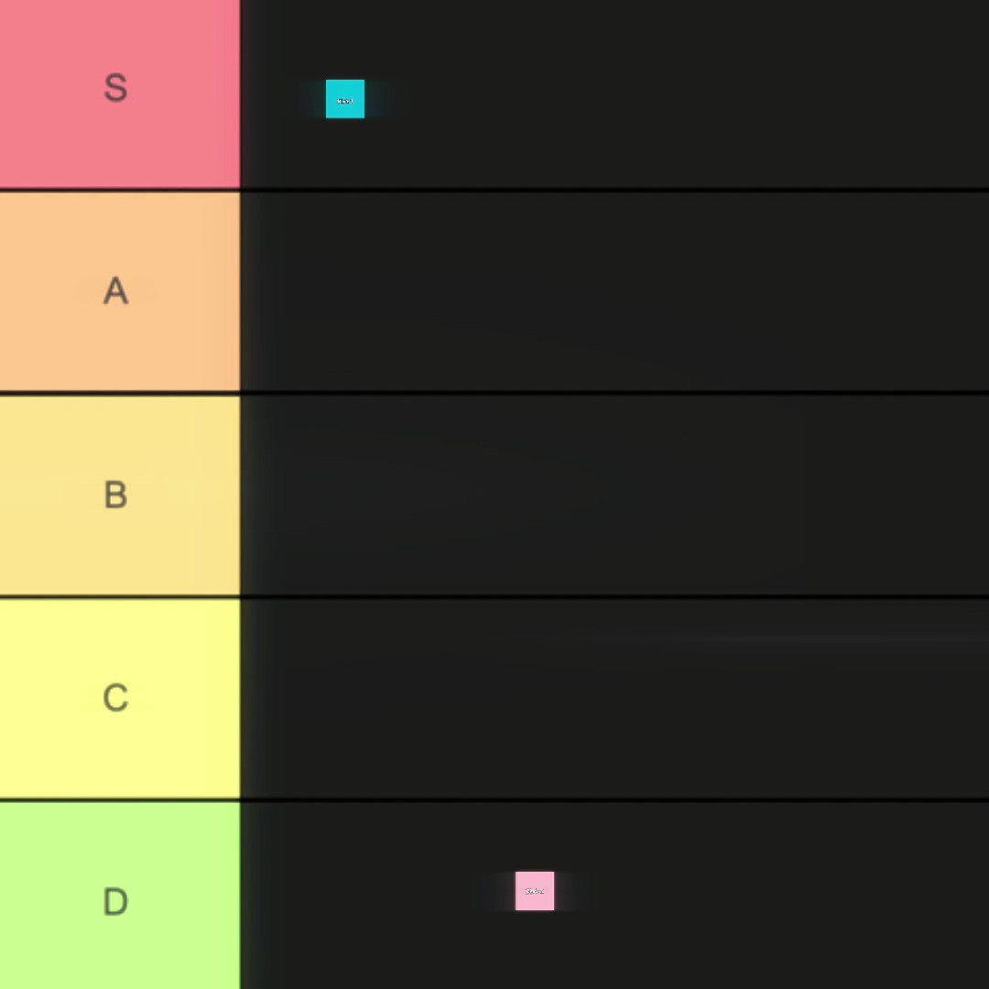Screen dimensions: 989x989
Task: Click the orange A tier label
Action: point(120,291)
